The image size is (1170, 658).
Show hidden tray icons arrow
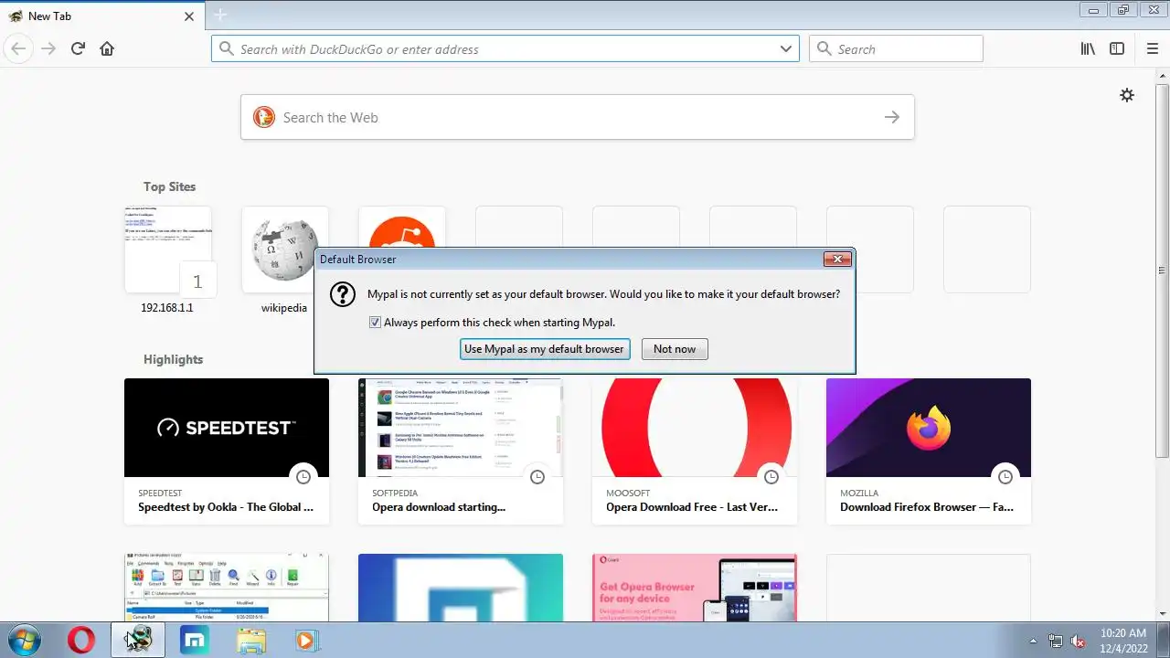pos(1033,641)
